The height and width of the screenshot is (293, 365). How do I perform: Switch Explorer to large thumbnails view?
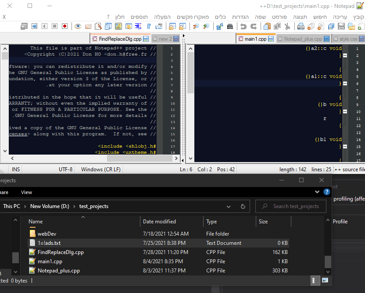pos(325,280)
